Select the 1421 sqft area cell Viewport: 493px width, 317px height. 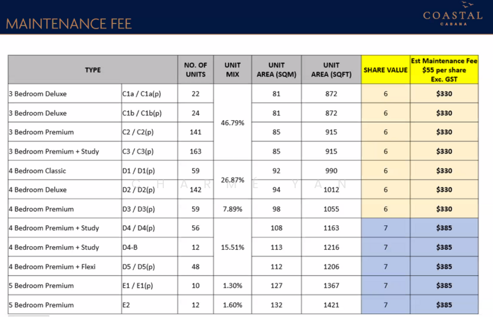[331, 305]
